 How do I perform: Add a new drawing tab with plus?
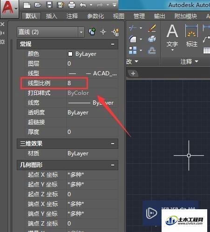[133, 73]
